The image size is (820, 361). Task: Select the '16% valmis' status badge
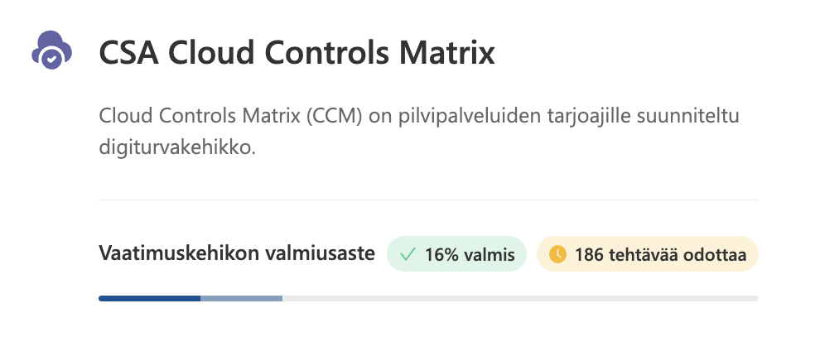pyautogui.click(x=456, y=255)
